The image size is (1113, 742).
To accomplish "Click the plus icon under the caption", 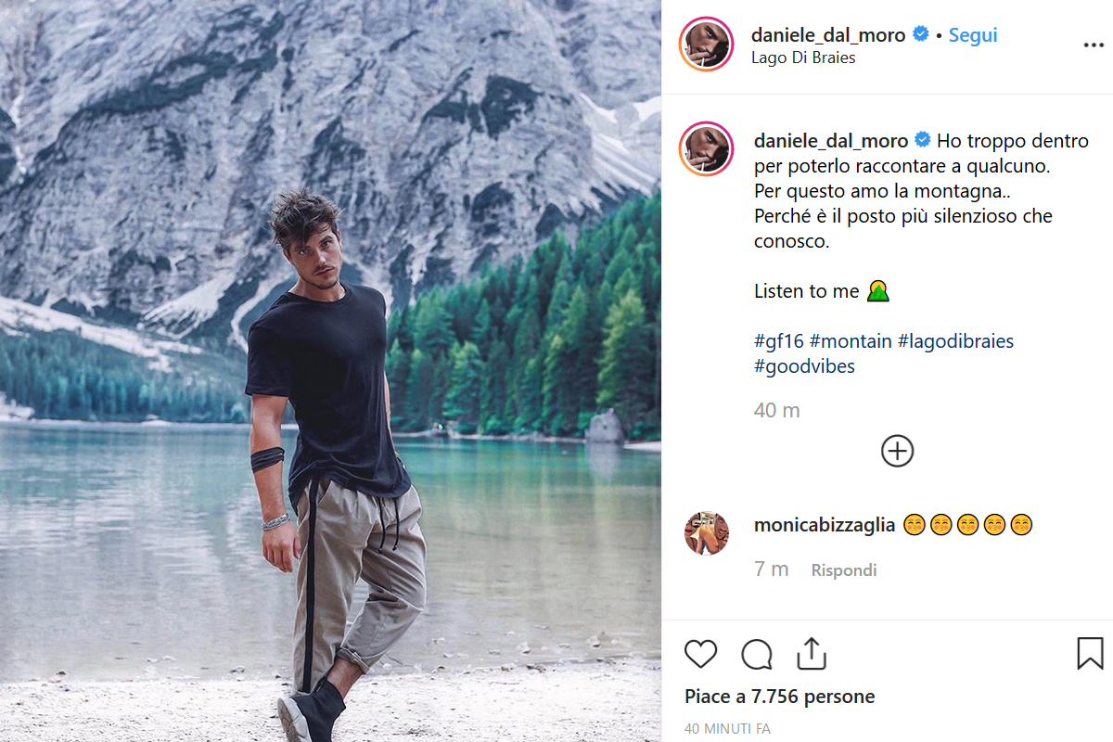I will pos(896,451).
